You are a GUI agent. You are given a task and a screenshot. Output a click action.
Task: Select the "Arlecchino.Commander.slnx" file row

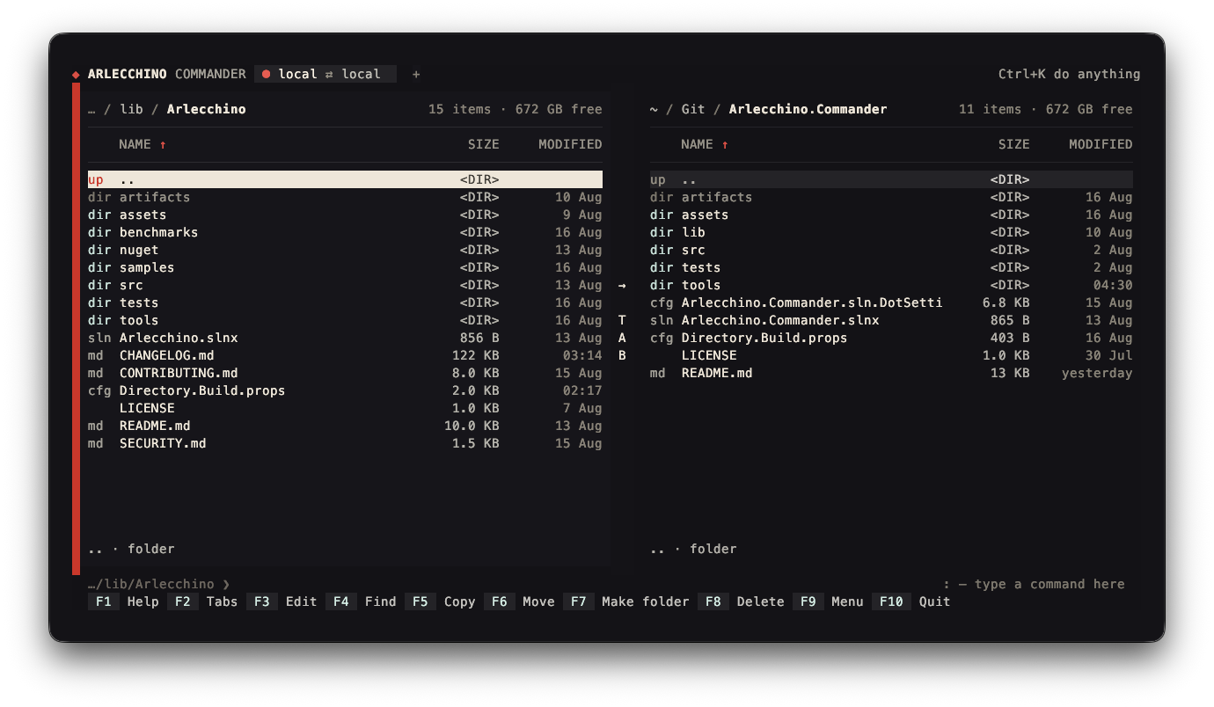tap(891, 320)
